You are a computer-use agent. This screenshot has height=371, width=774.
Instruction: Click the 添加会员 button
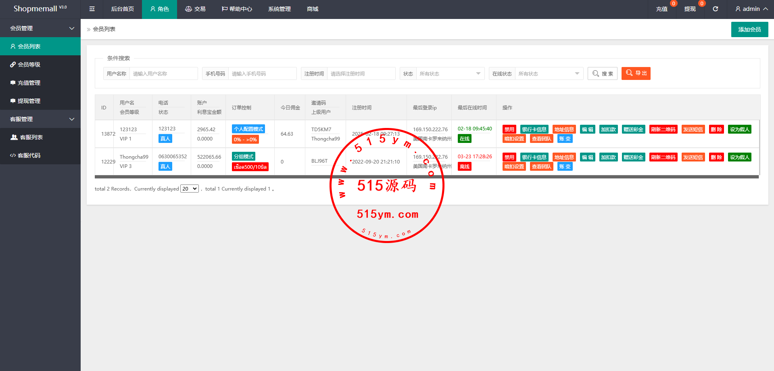(749, 29)
